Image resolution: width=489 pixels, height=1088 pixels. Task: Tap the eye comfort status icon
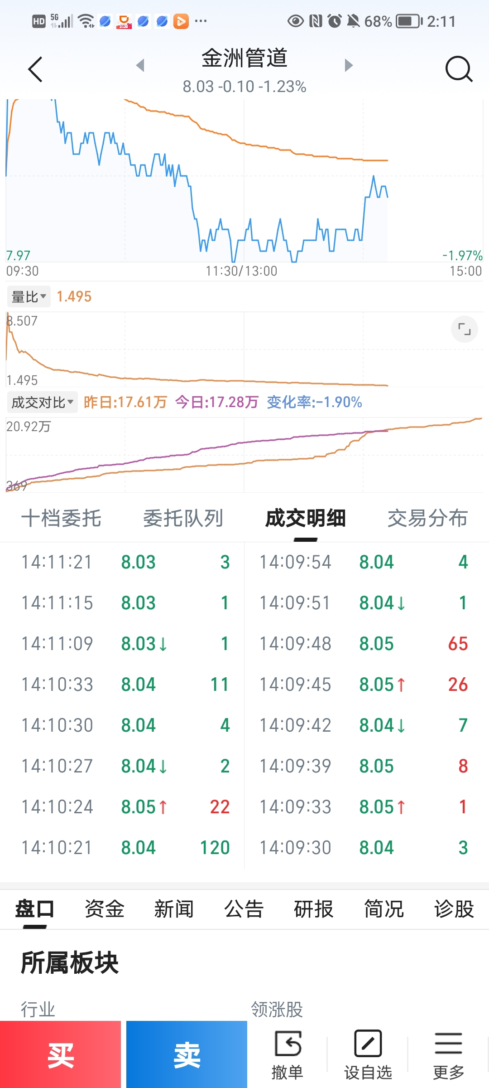click(296, 21)
